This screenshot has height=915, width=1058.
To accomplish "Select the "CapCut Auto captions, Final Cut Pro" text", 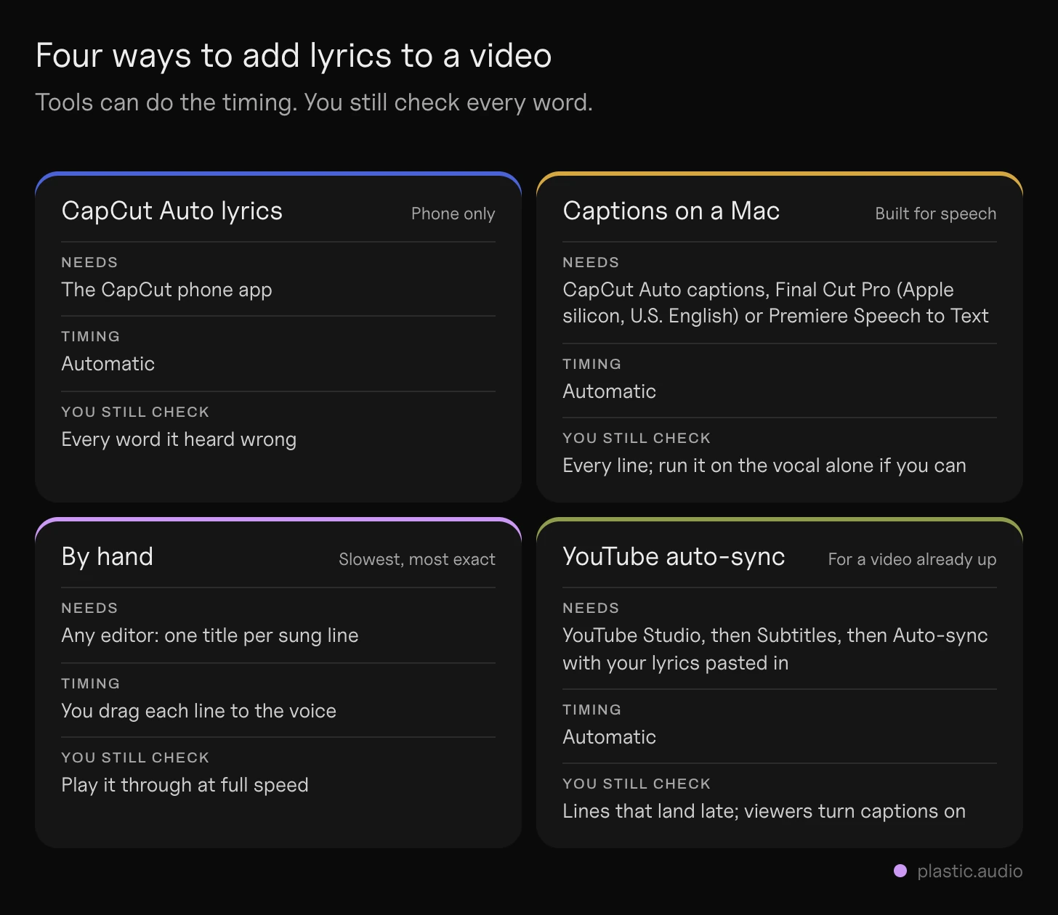I will point(727,290).
